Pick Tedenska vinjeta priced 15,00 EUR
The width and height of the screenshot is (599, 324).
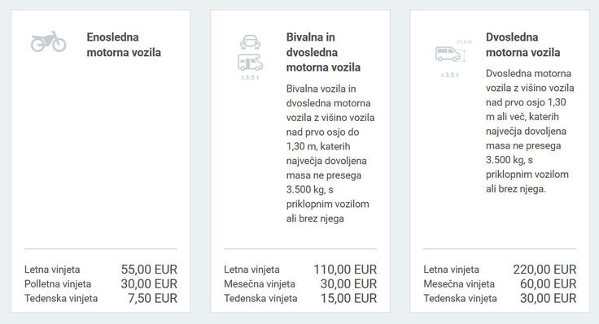pyautogui.click(x=300, y=299)
